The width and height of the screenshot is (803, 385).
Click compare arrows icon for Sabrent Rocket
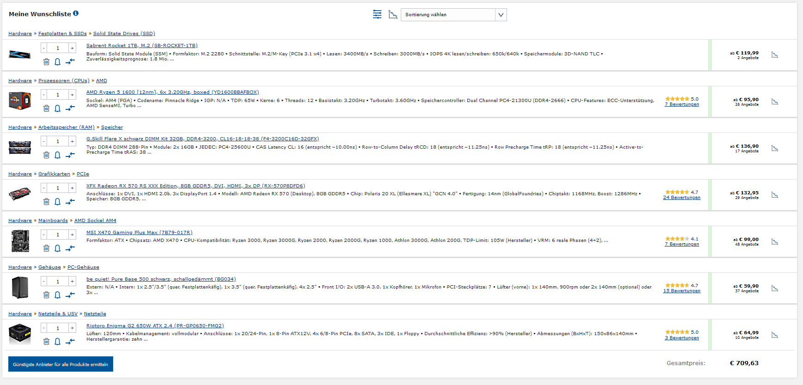point(70,61)
